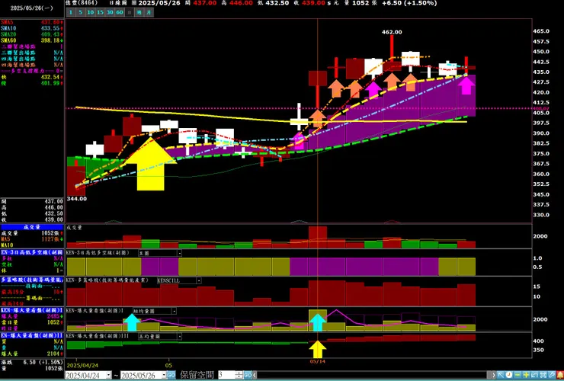The width and height of the screenshot is (564, 381).
Task: Click the 快 value 432.54
Action: pyautogui.click(x=51, y=77)
